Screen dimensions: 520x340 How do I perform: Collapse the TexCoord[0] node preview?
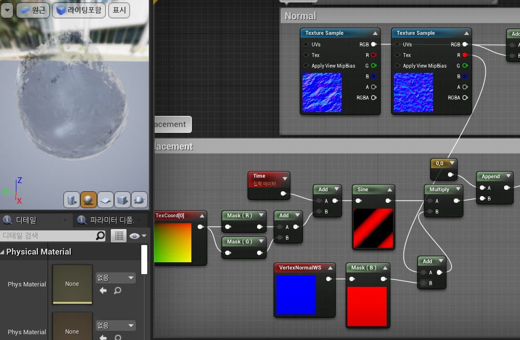(x=202, y=216)
